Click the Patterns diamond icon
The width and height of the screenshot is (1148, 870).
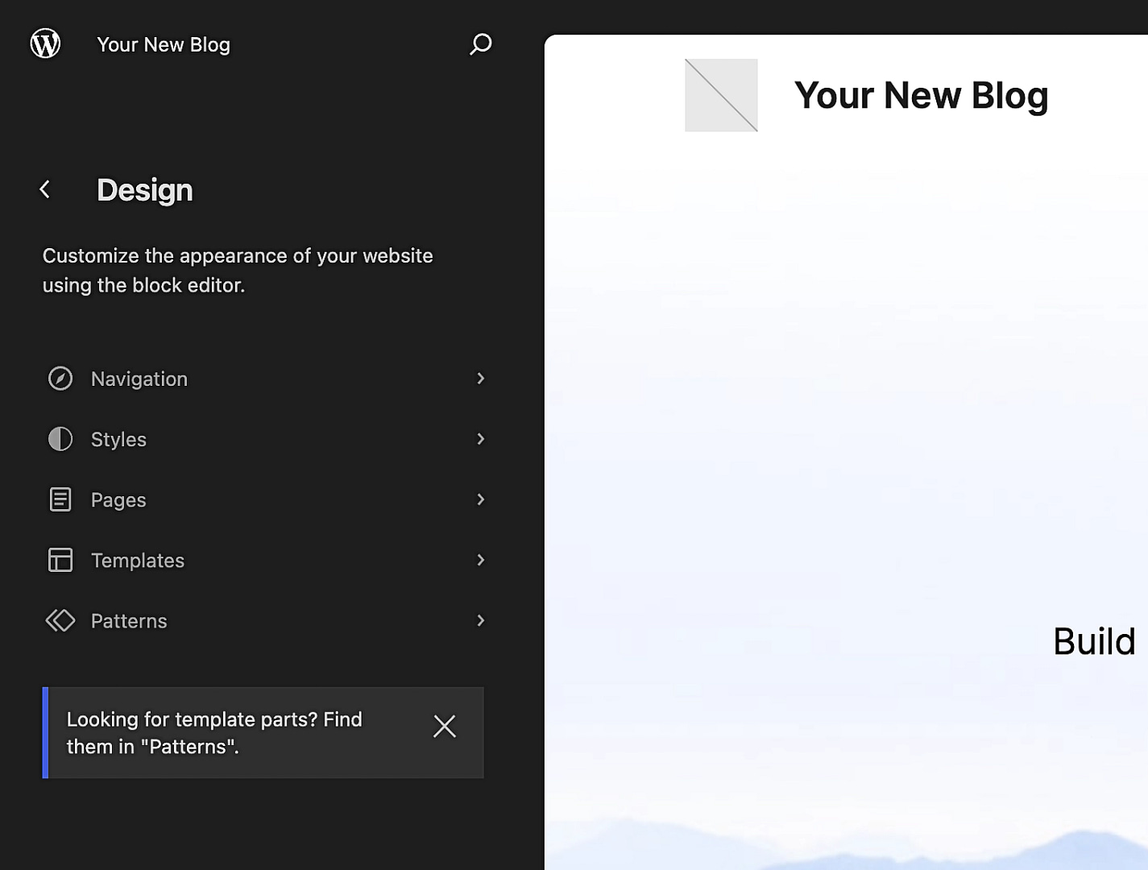pyautogui.click(x=60, y=620)
